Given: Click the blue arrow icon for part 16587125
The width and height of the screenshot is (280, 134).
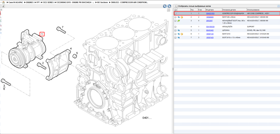Looking at the screenshot, I should (x=179, y=34).
